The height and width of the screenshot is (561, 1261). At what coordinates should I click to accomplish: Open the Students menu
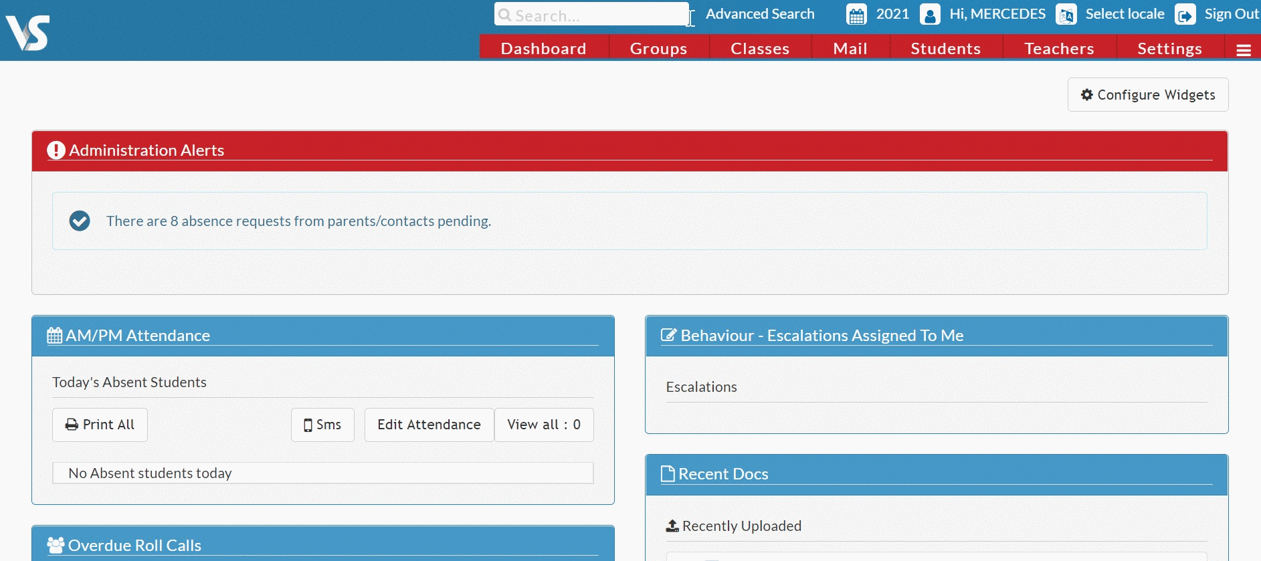click(946, 49)
